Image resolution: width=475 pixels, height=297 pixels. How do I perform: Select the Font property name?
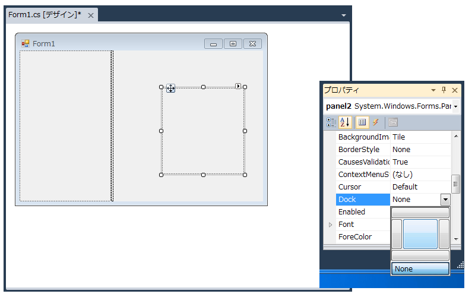[x=346, y=225]
